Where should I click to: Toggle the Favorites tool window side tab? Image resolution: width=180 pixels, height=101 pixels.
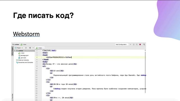pos(12,97)
